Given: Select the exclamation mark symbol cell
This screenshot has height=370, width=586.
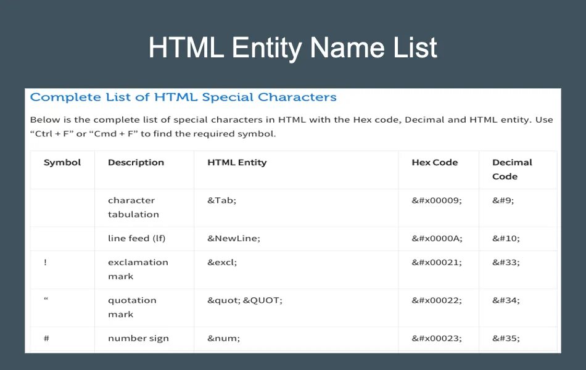Looking at the screenshot, I should [x=46, y=263].
